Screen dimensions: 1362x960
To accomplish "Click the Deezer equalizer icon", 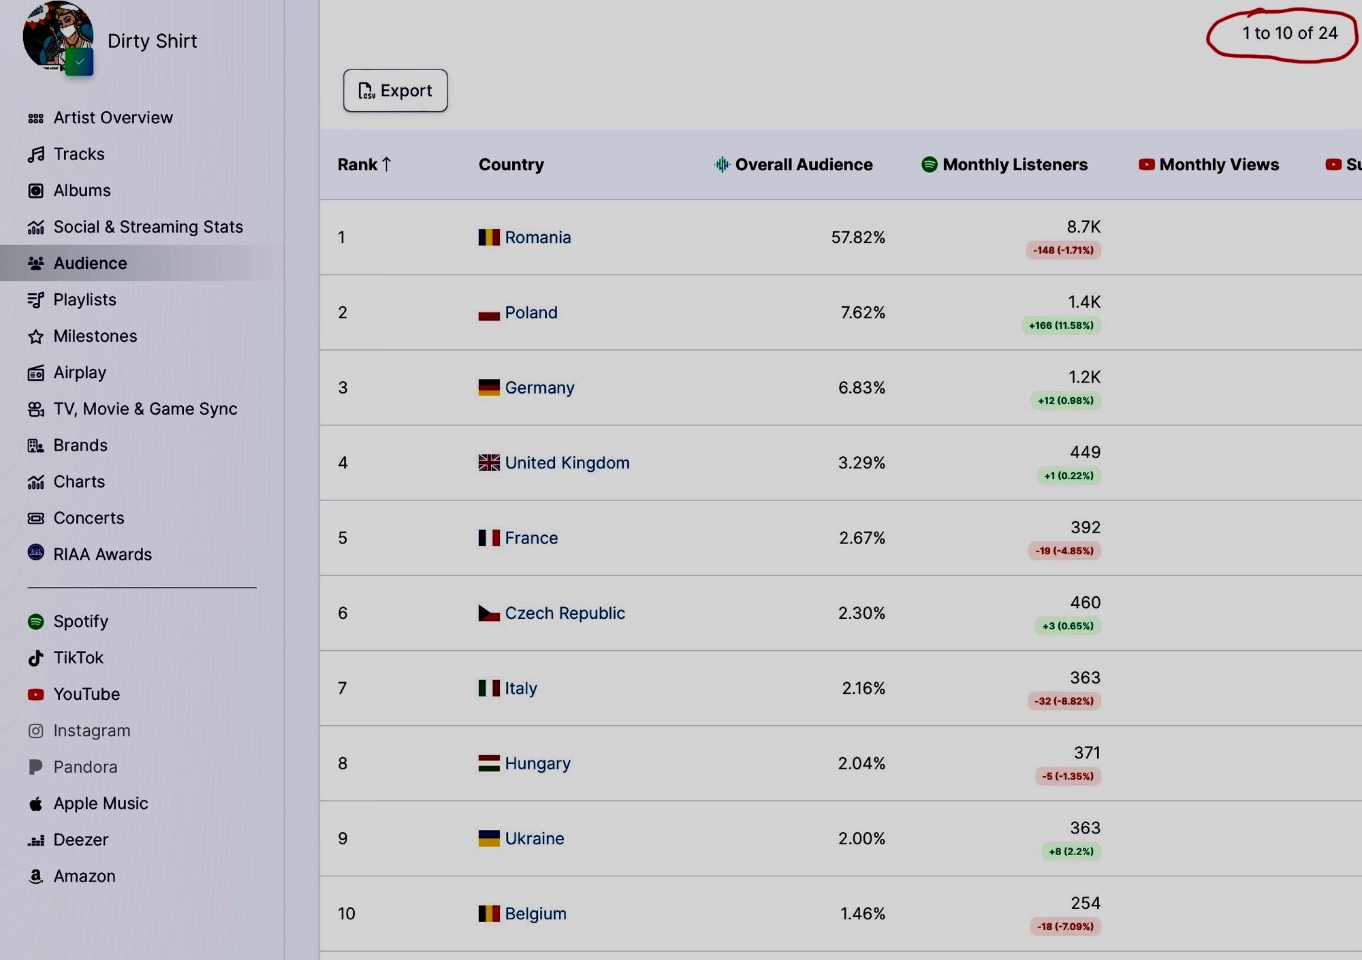I will 35,841.
